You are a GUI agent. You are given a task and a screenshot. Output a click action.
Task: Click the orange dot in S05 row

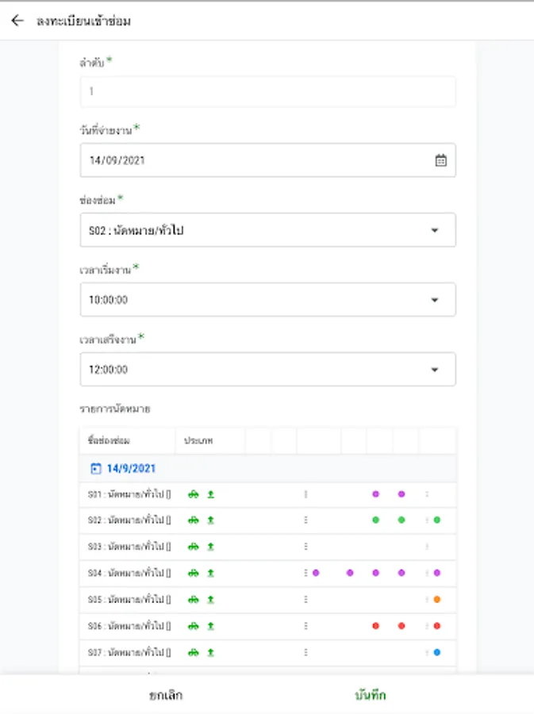coord(437,600)
